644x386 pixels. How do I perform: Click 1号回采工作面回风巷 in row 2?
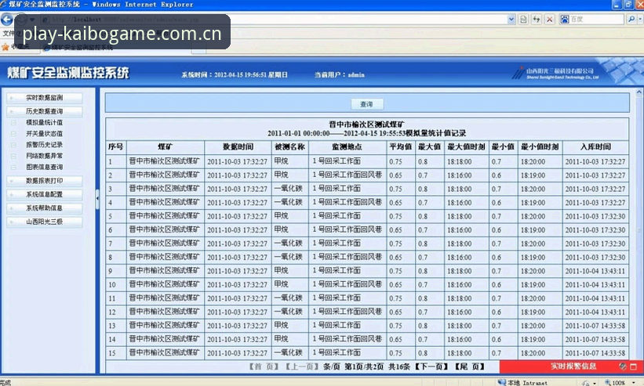(x=347, y=175)
